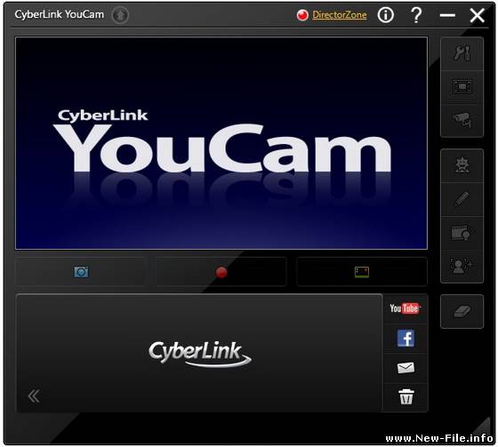The width and height of the screenshot is (498, 447).
Task: Open the DirectorZone link
Action: (339, 14)
